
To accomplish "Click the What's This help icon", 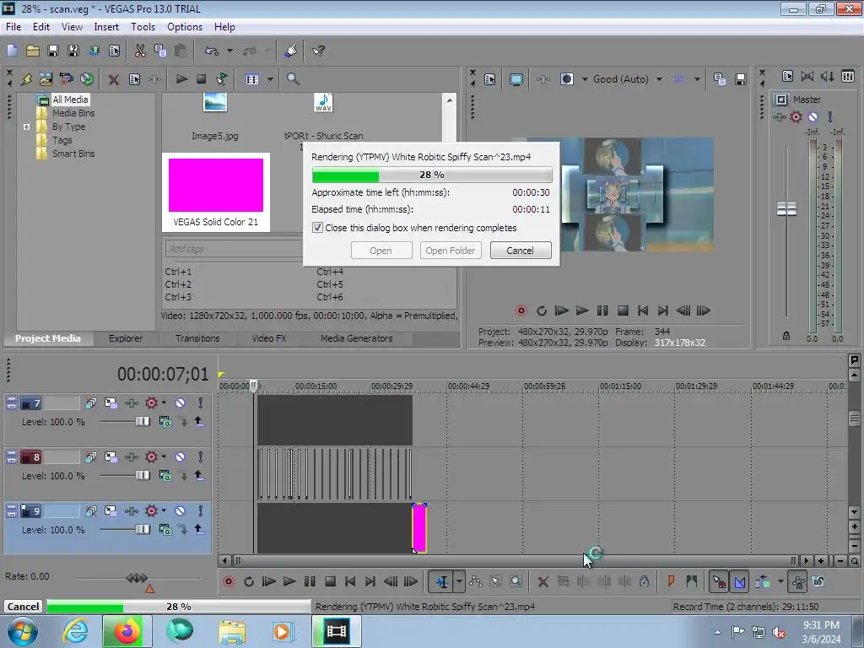I will 318,51.
